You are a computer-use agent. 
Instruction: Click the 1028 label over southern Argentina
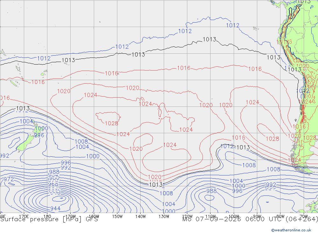tap(310, 138)
